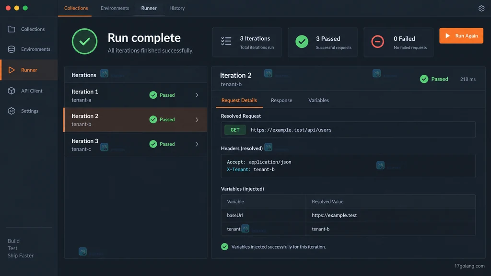Select the Runner play icon in the sidebar
This screenshot has width=491, height=276.
(x=12, y=70)
